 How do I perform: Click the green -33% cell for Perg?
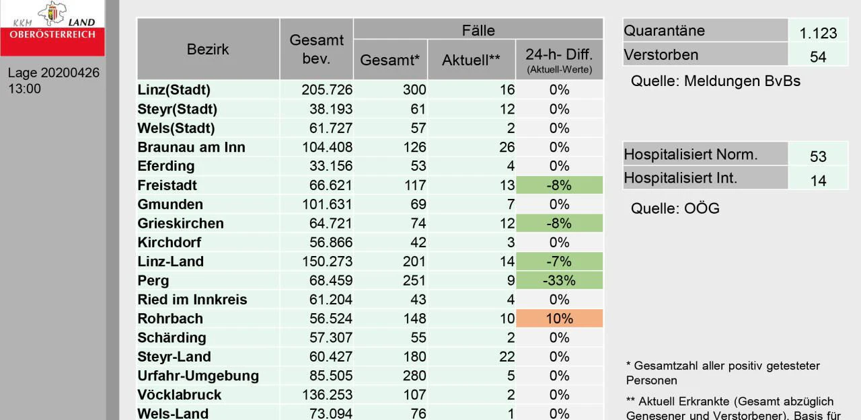point(559,280)
